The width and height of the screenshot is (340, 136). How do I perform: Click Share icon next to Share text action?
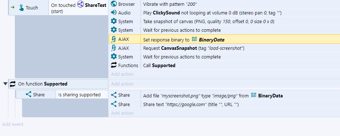[113, 104]
